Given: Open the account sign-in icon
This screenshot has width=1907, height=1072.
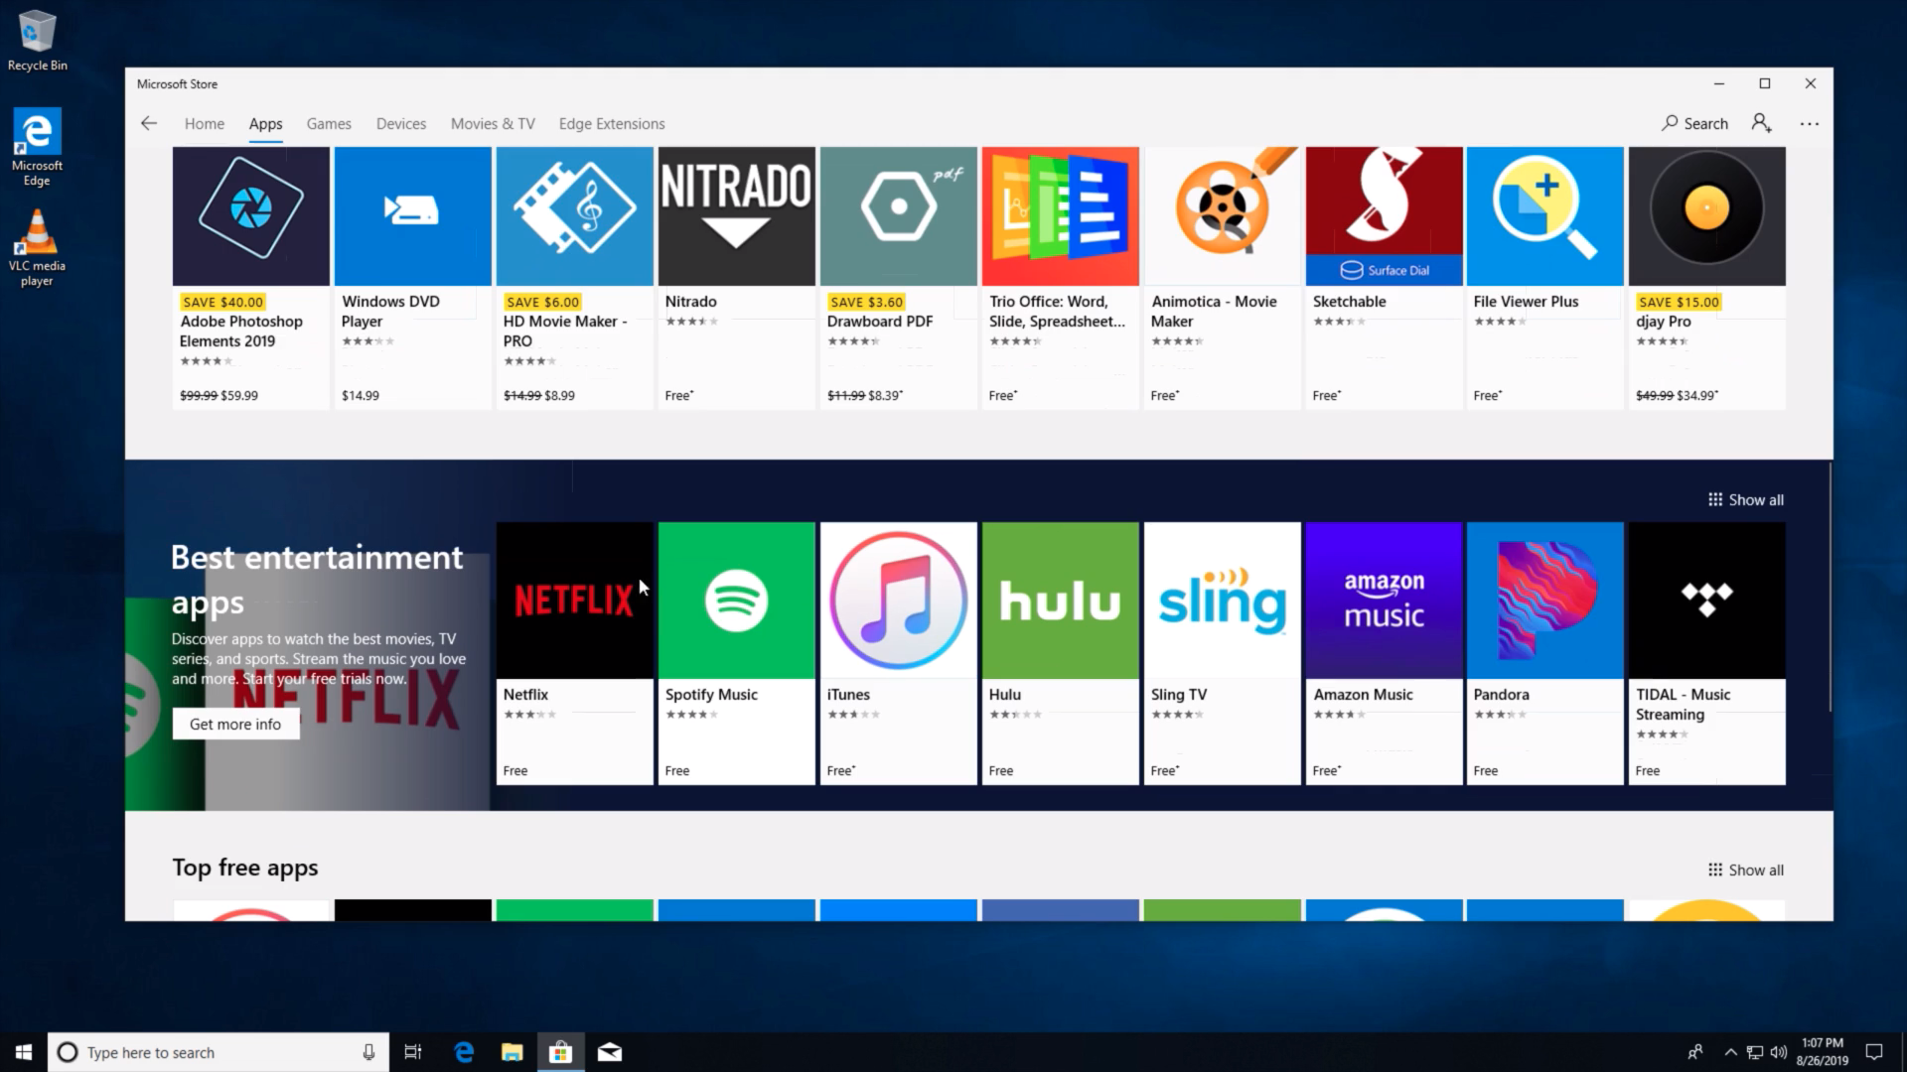Looking at the screenshot, I should (x=1761, y=123).
